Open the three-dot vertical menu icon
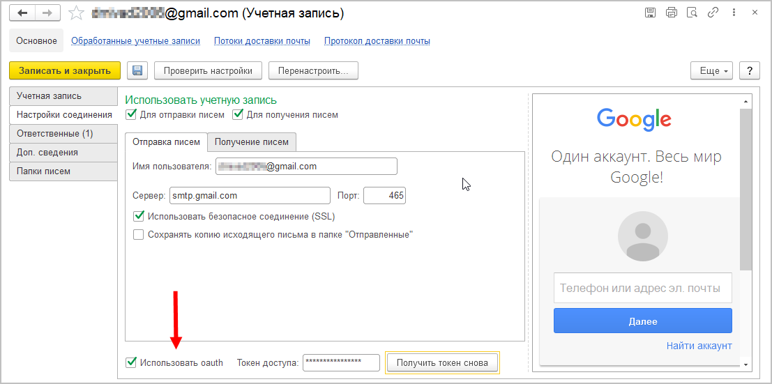 (732, 13)
